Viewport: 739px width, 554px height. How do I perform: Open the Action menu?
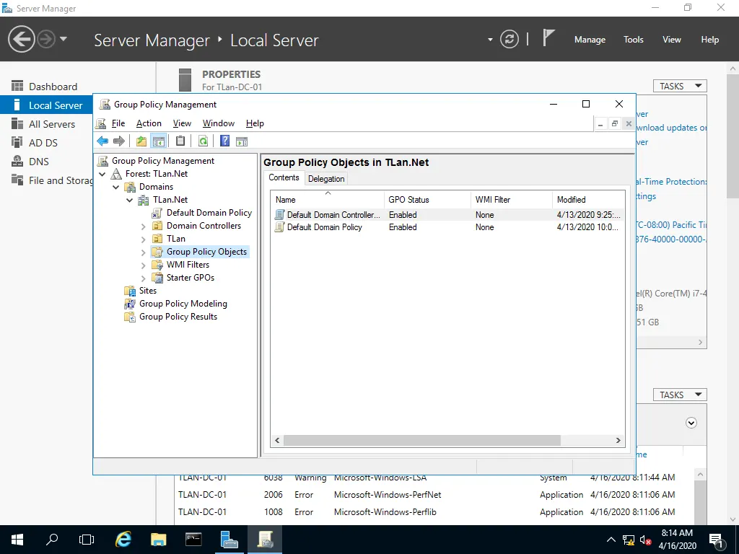pyautogui.click(x=149, y=123)
